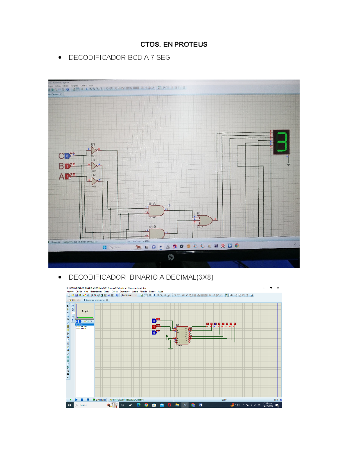Open the notification center icon at taskbar end

click(x=277, y=405)
